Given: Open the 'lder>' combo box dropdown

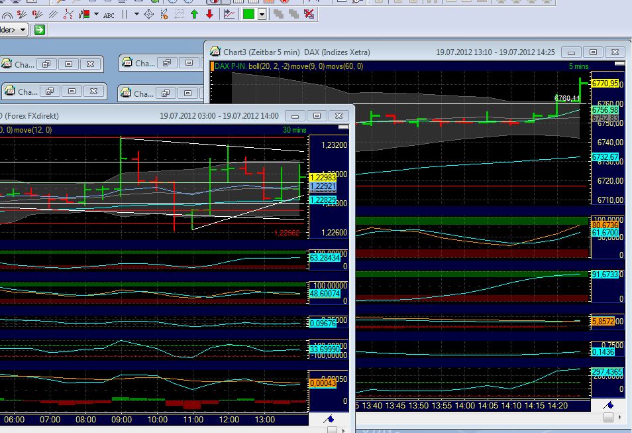Looking at the screenshot, I should pos(23,30).
